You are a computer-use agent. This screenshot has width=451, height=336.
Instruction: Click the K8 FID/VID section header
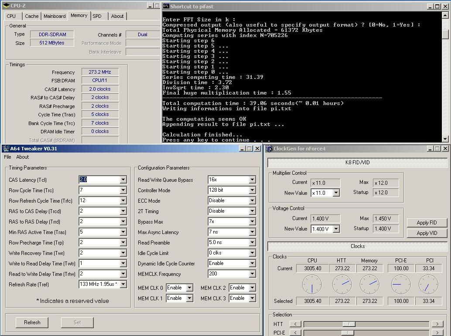pyautogui.click(x=358, y=163)
